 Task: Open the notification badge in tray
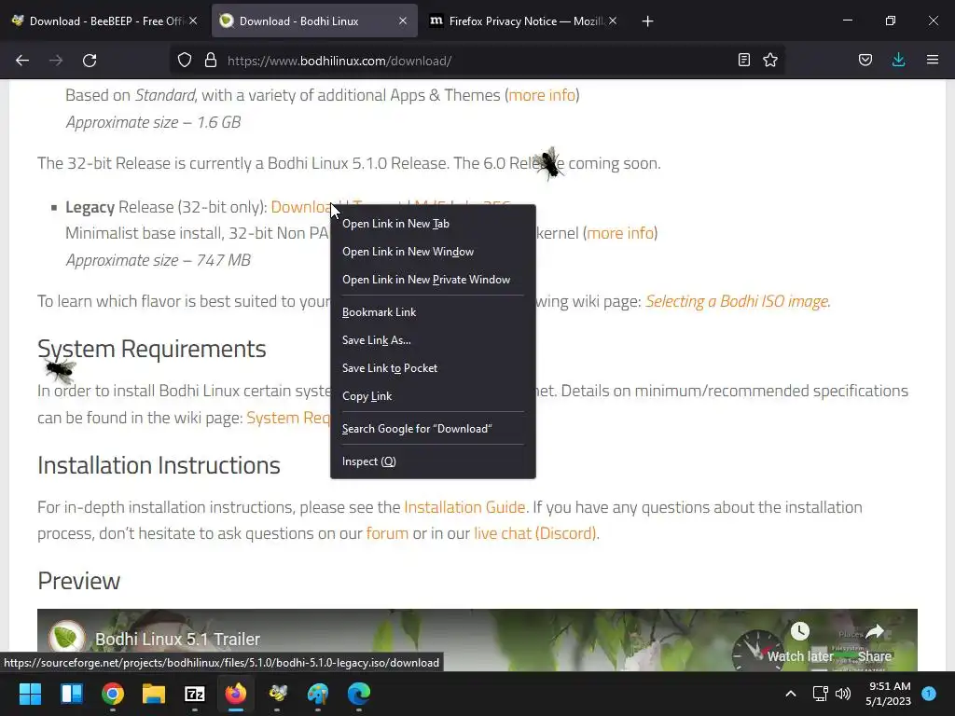pos(929,693)
